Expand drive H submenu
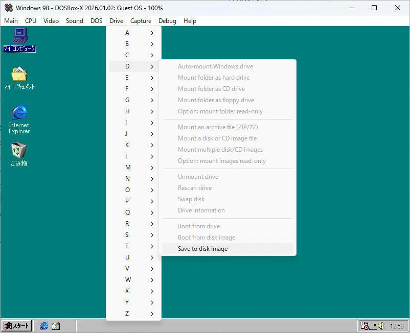 point(133,111)
